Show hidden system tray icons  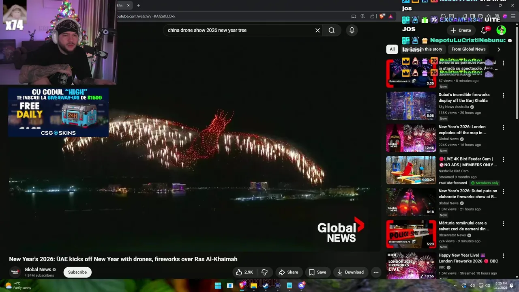[x=455, y=286]
